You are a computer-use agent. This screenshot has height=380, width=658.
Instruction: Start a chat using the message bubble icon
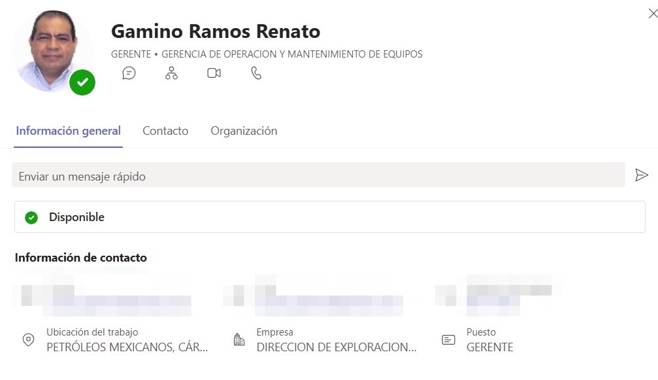(129, 73)
